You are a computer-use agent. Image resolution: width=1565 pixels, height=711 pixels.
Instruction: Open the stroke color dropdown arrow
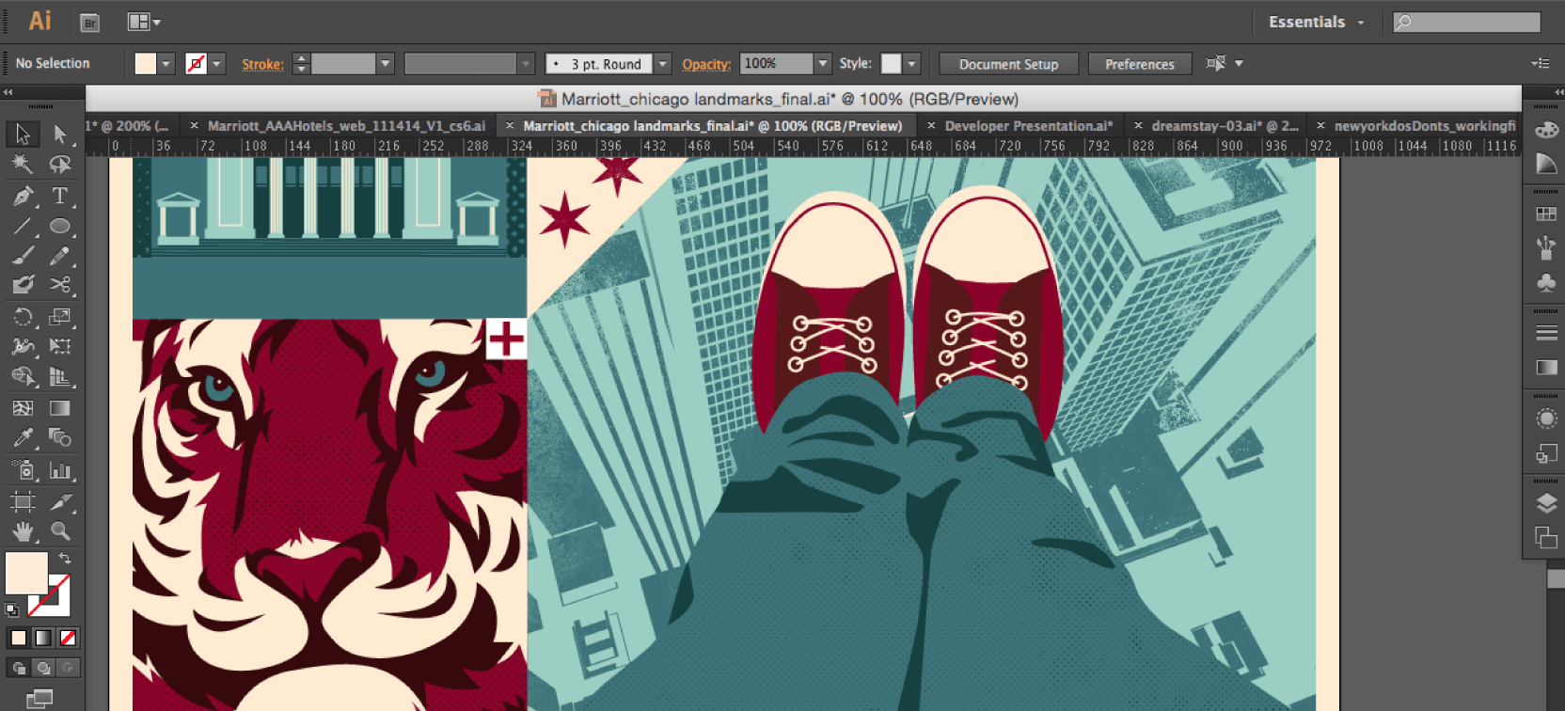[x=217, y=64]
